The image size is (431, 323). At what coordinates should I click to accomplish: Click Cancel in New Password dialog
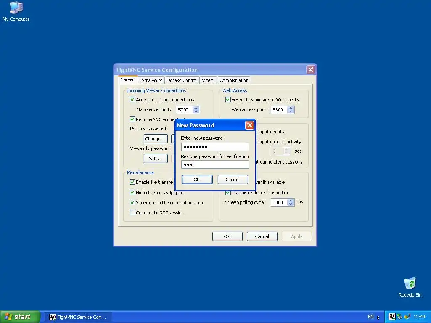(232, 180)
